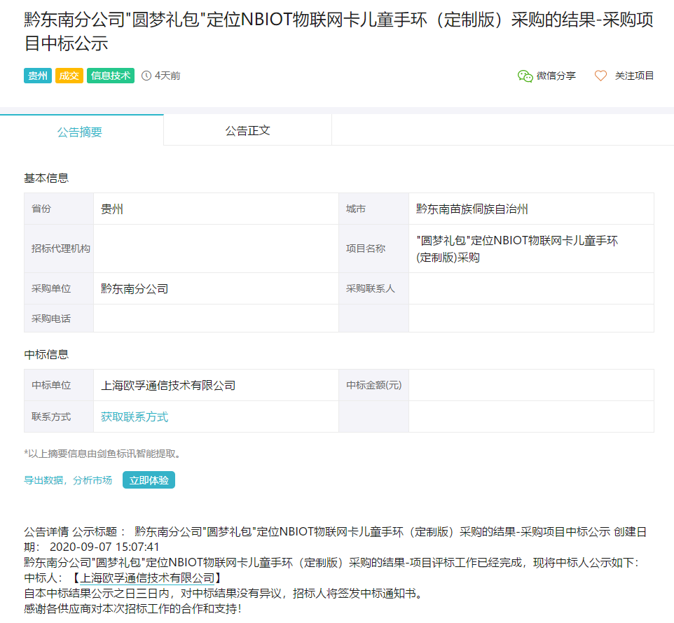
Task: Click the 城市 label cell
Action: [373, 209]
